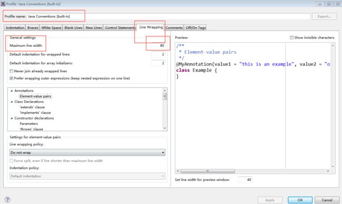Switch to the Off/On Tags tab
This screenshot has height=204, width=342.
click(196, 27)
